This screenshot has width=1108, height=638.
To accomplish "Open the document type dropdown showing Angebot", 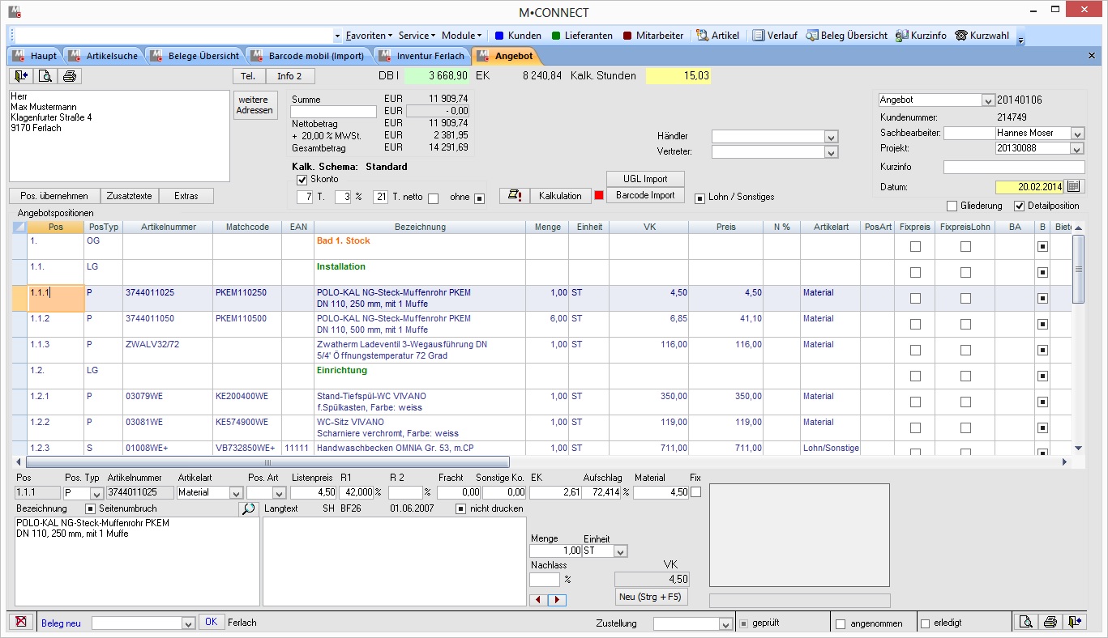I will click(x=987, y=100).
